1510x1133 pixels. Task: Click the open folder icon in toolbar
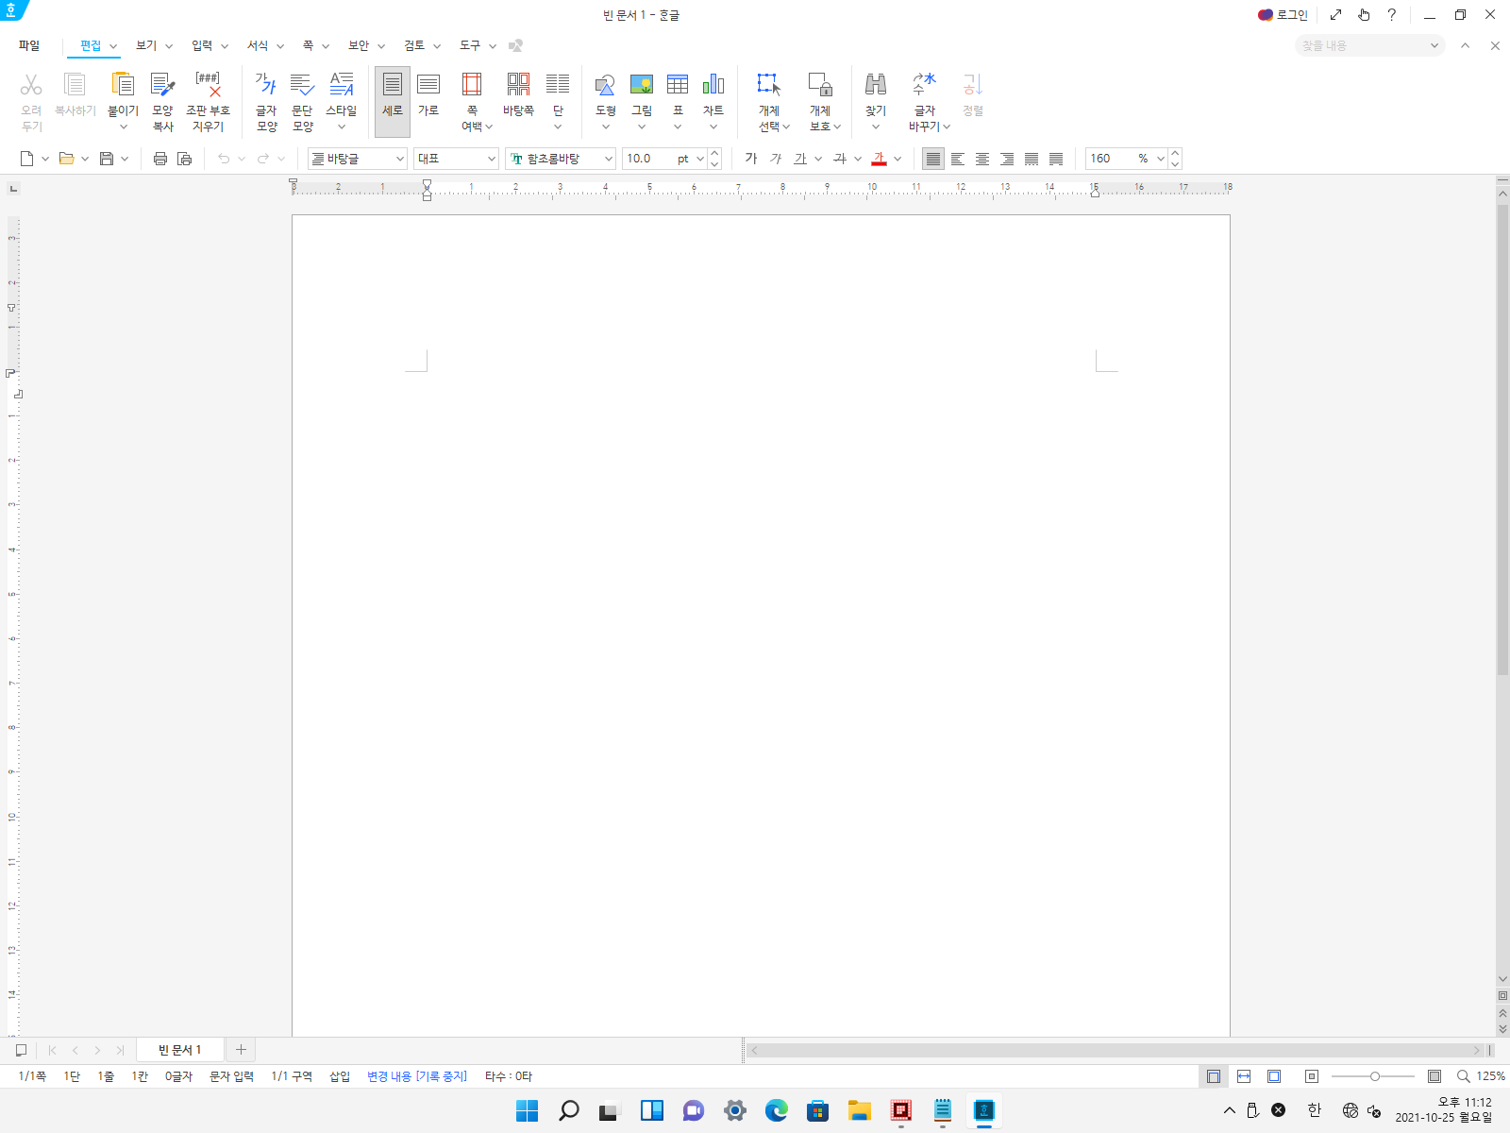pyautogui.click(x=66, y=159)
